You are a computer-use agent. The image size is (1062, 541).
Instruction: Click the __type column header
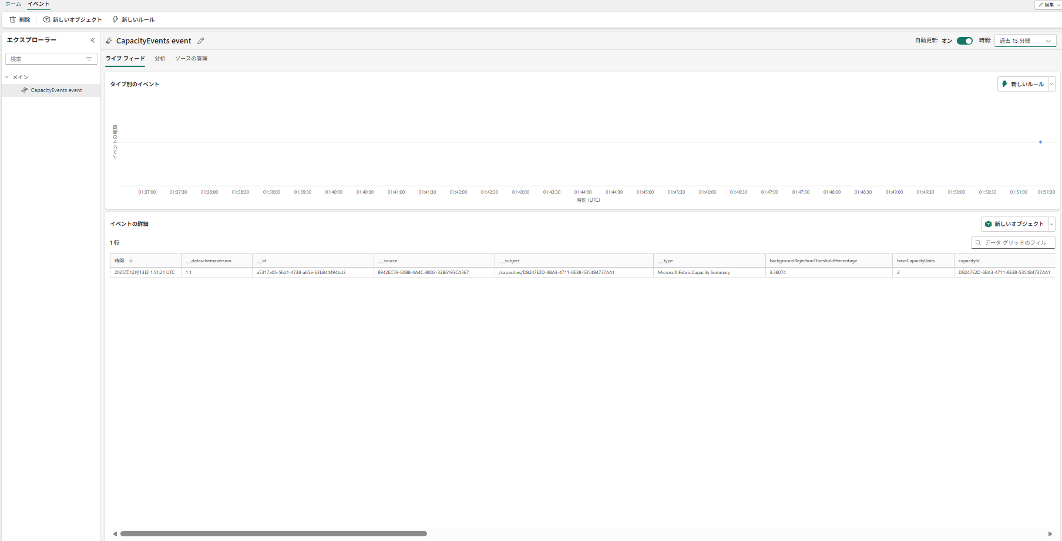coord(710,261)
